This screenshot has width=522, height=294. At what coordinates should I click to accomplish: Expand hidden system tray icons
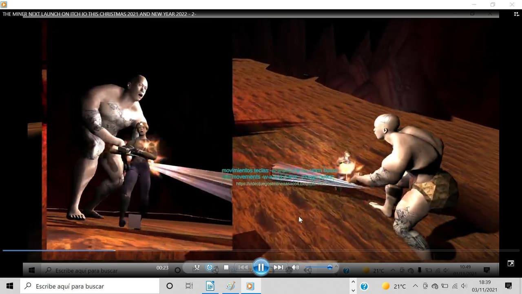(415, 286)
